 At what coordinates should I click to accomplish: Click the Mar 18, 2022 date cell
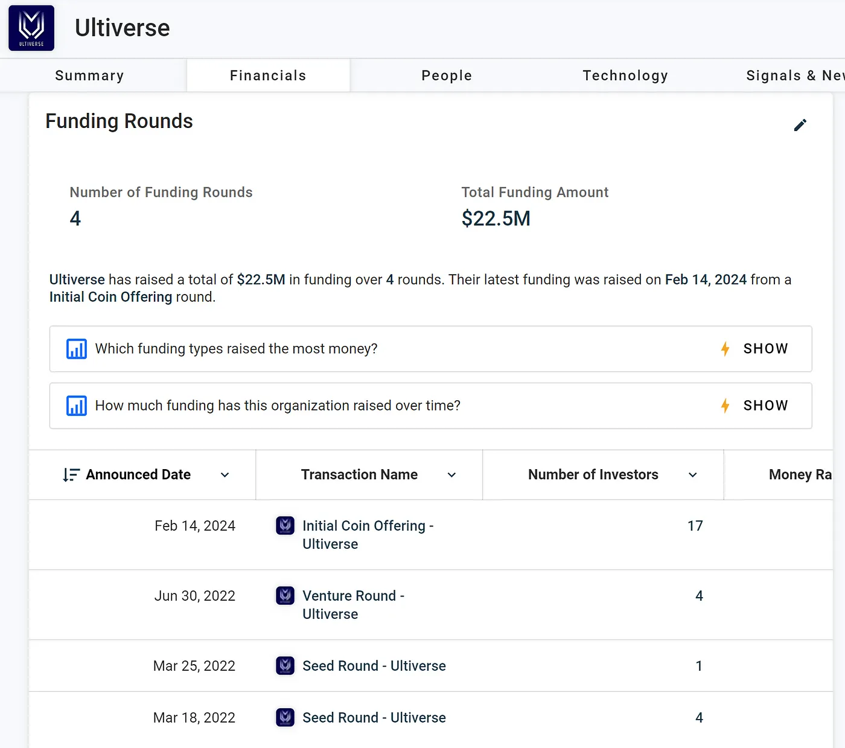coord(194,718)
